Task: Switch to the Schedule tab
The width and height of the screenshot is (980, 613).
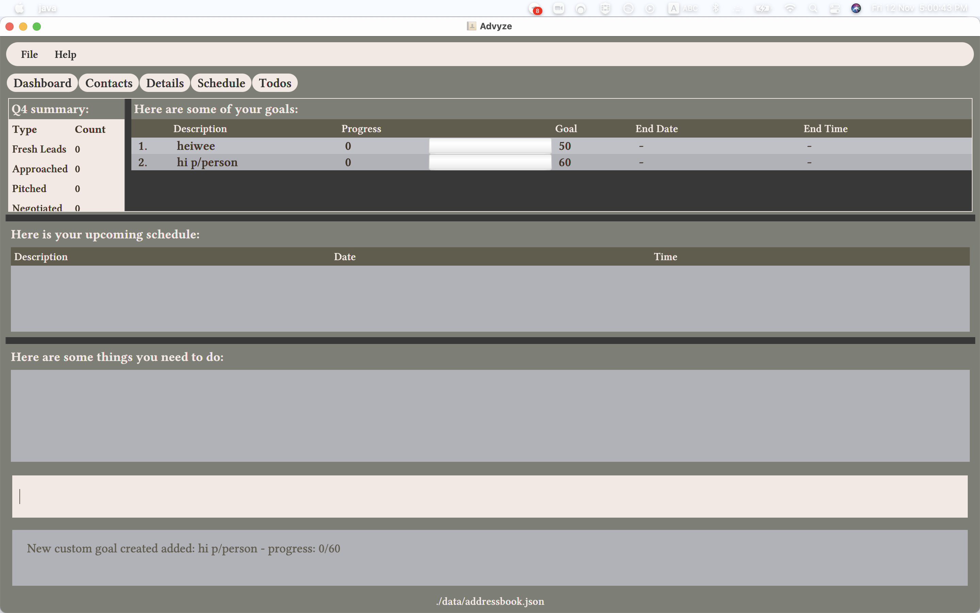Action: [x=221, y=83]
